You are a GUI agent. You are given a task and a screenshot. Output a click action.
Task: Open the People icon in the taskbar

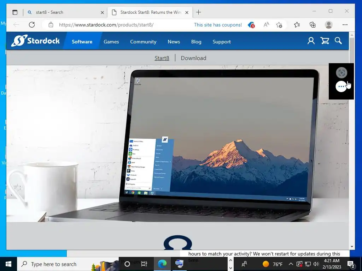tap(244, 264)
